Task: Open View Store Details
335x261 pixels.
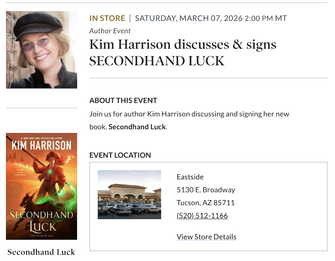Action: 206,236
